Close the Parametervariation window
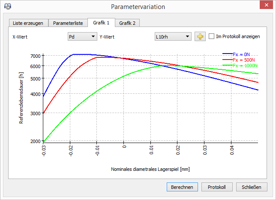This screenshot has height=200, width=276. point(266,5)
